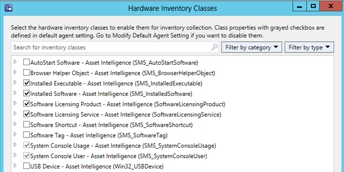Expand Software Tag class node
Viewport: 344px width, 172px height.
click(15, 134)
